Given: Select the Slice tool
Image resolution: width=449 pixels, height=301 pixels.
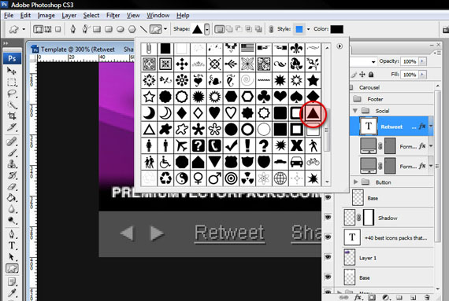Looking at the screenshot, I should pyautogui.click(x=12, y=127).
